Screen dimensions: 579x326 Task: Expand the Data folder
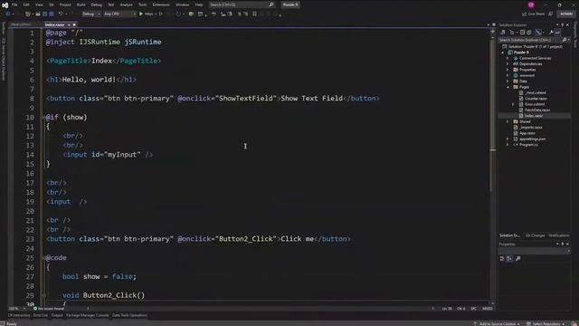[508, 81]
